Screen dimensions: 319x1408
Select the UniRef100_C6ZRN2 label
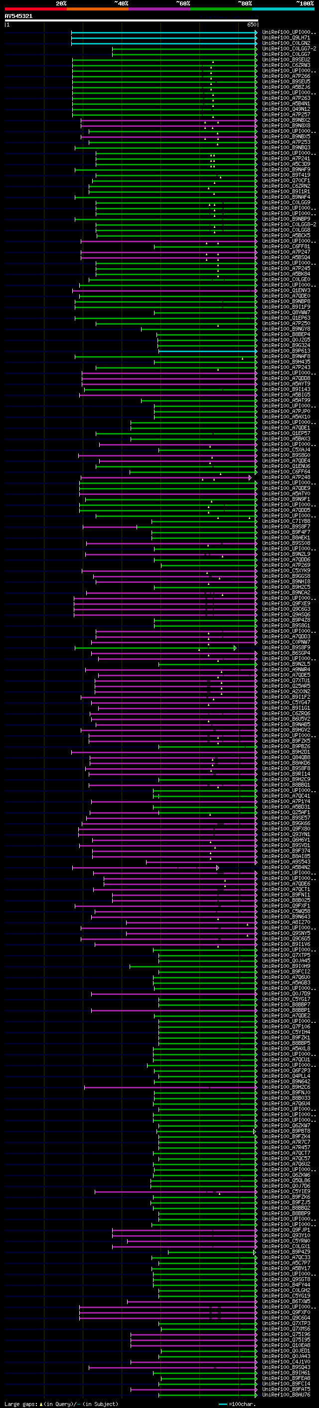[x=286, y=186]
